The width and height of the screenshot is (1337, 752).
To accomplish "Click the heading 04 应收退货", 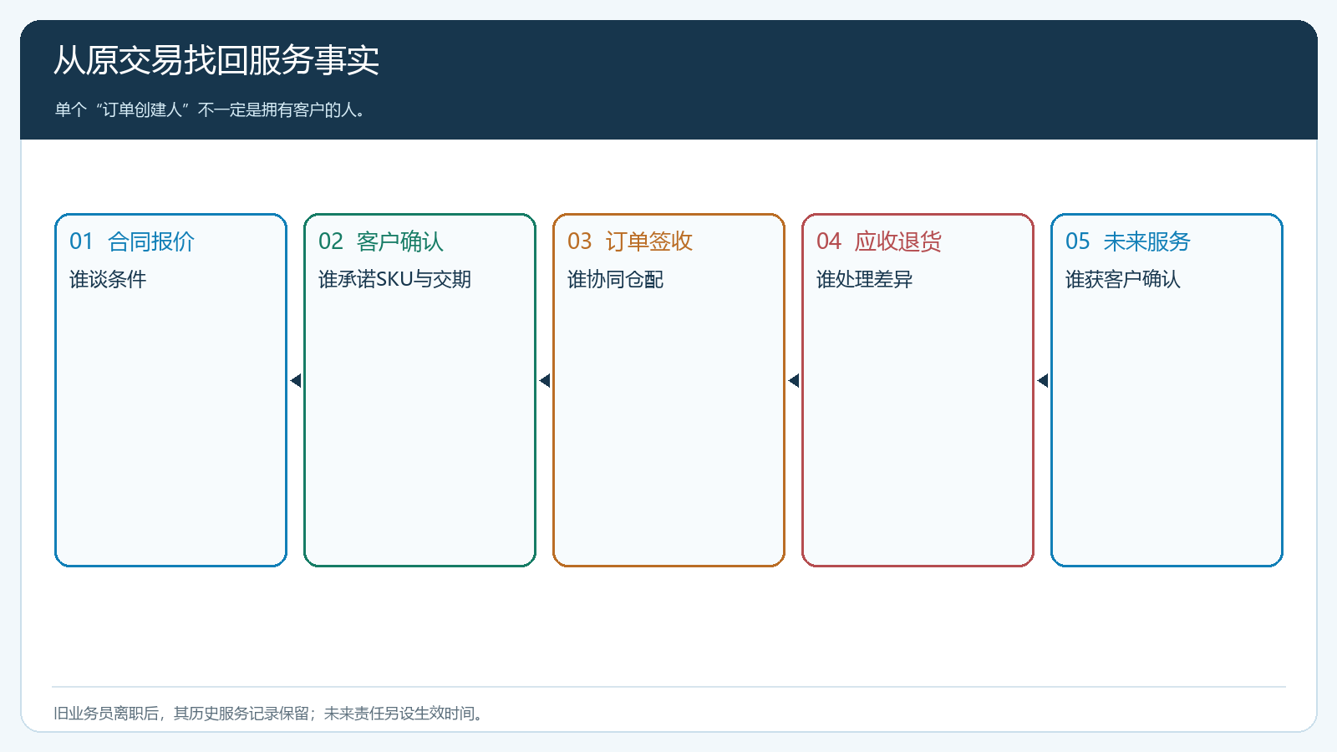I will click(x=879, y=241).
